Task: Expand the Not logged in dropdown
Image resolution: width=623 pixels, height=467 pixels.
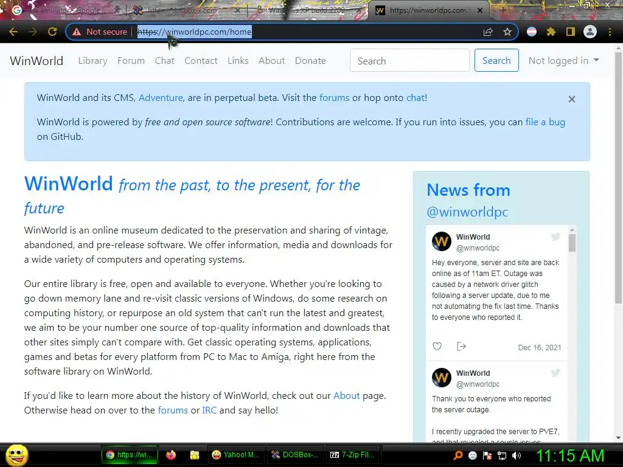Action: tap(563, 60)
